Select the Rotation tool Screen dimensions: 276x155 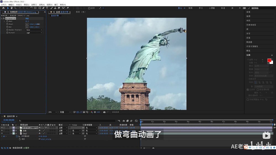pos(31,8)
